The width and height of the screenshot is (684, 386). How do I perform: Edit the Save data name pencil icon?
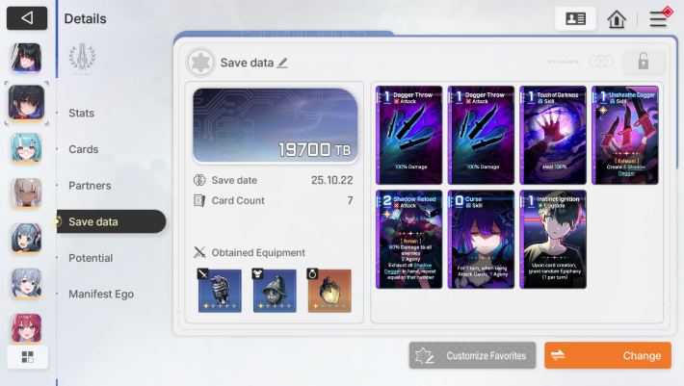[x=282, y=64]
